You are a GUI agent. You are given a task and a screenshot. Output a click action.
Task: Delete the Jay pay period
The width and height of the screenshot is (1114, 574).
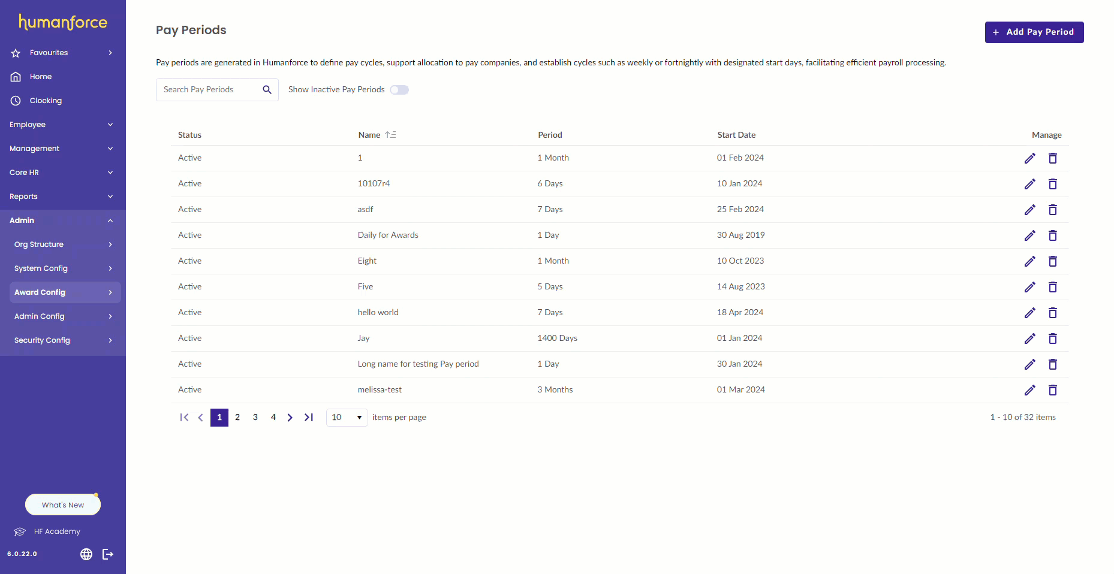1052,339
